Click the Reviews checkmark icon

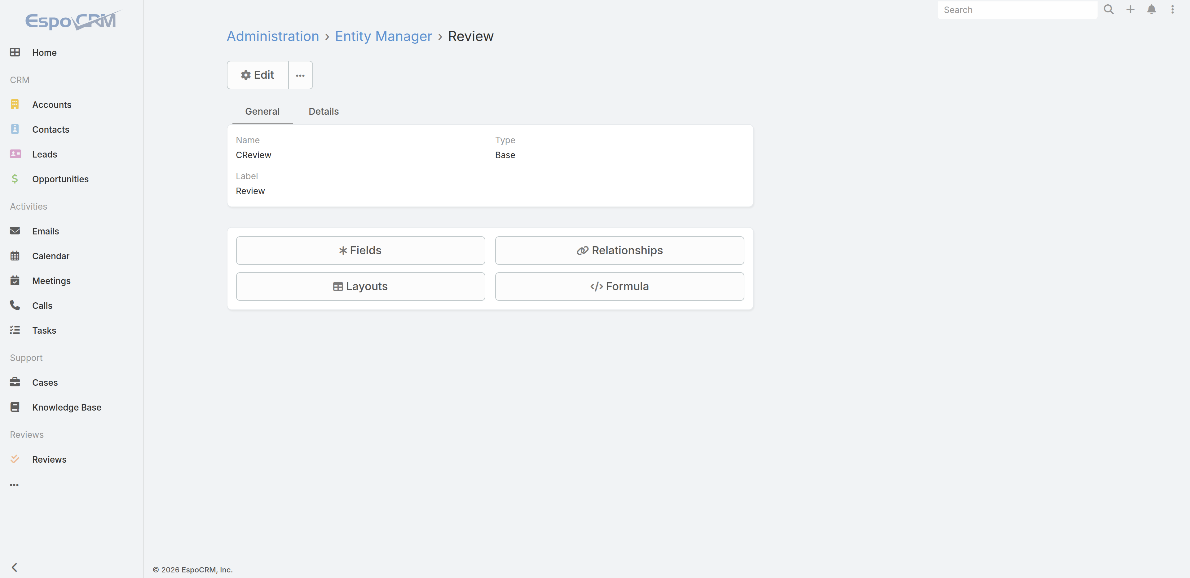pos(15,459)
